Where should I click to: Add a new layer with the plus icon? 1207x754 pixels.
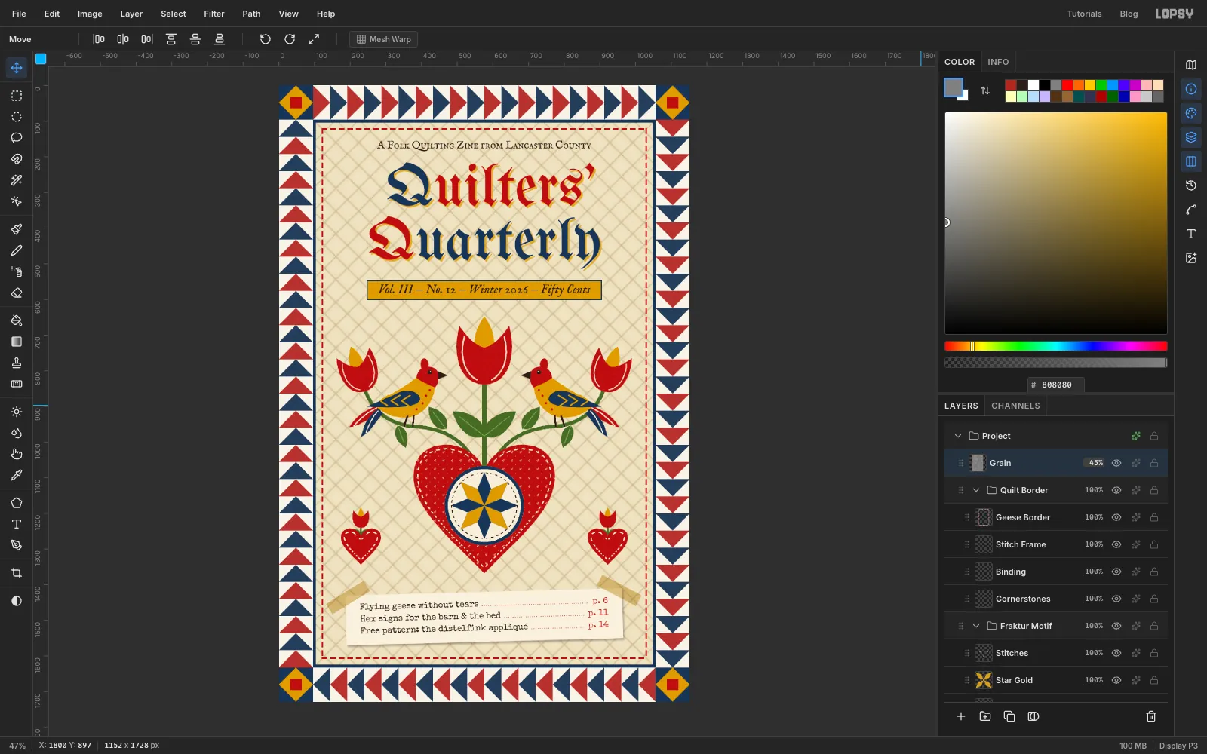[x=961, y=716]
